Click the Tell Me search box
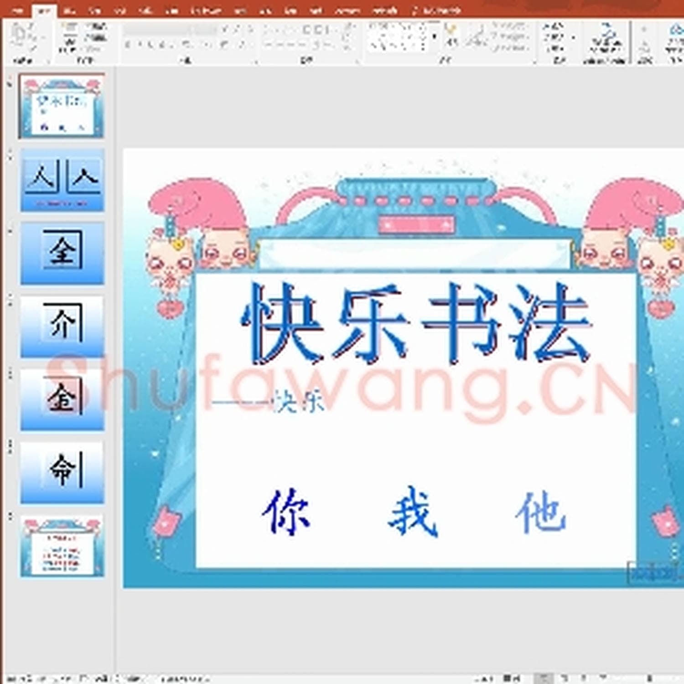The image size is (684, 684). 436,10
